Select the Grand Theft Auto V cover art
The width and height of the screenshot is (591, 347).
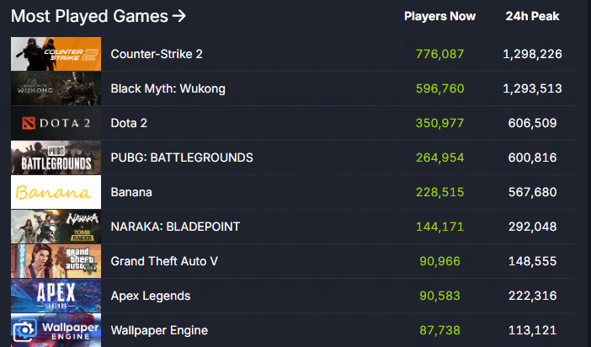[x=56, y=261]
